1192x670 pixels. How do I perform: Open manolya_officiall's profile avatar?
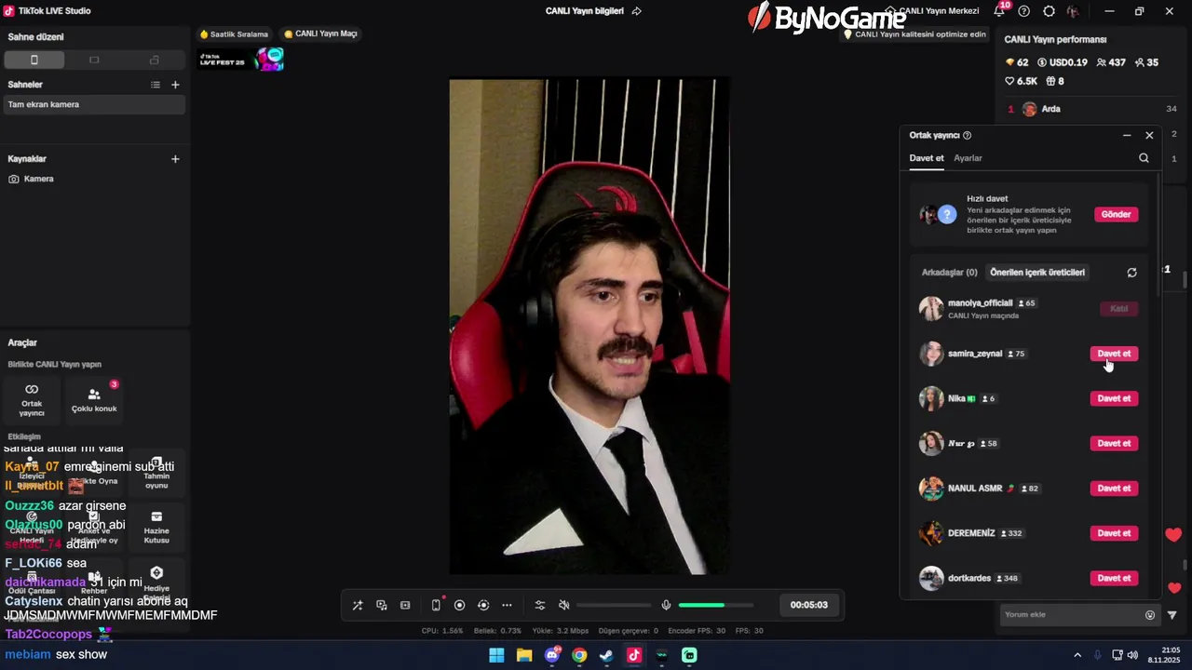tap(931, 308)
